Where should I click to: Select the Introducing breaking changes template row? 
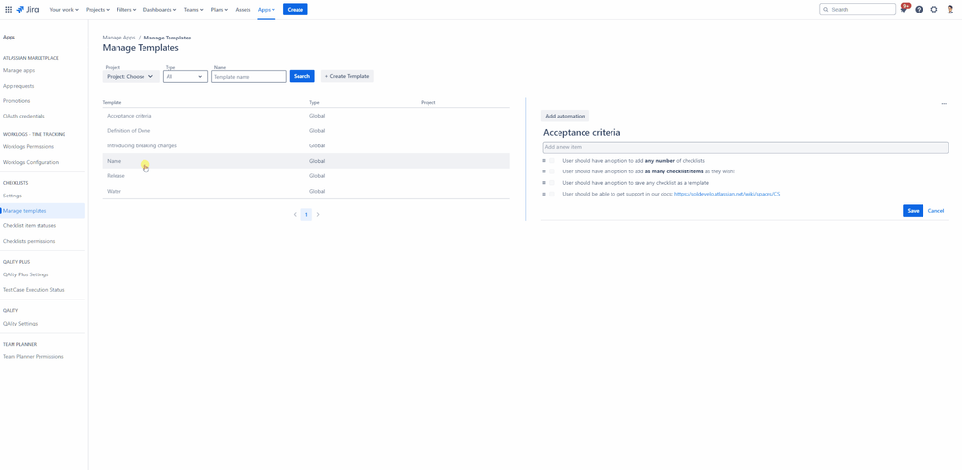tap(306, 146)
